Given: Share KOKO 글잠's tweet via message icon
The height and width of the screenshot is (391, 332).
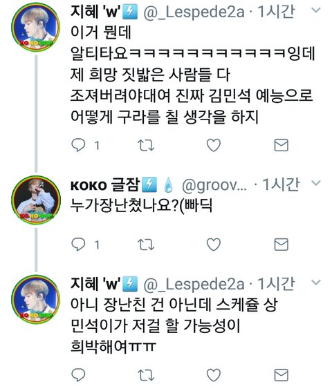Looking at the screenshot, I should [x=282, y=245].
